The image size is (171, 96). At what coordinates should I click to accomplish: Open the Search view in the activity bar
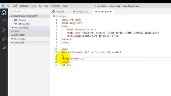click(x=4, y=21)
